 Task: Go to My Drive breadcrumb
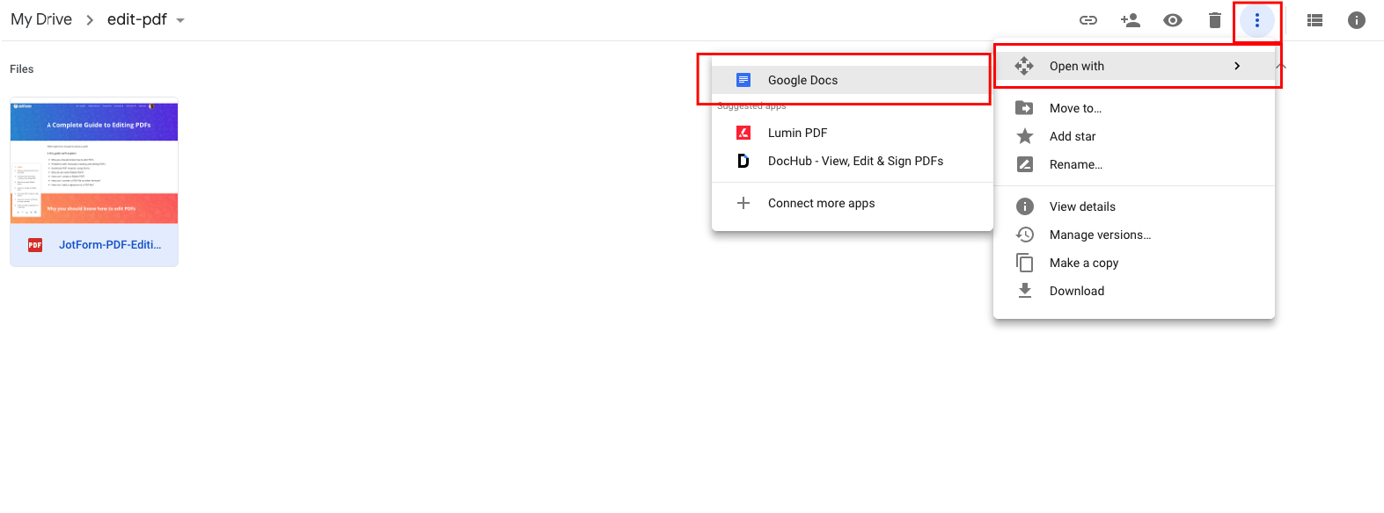tap(41, 19)
